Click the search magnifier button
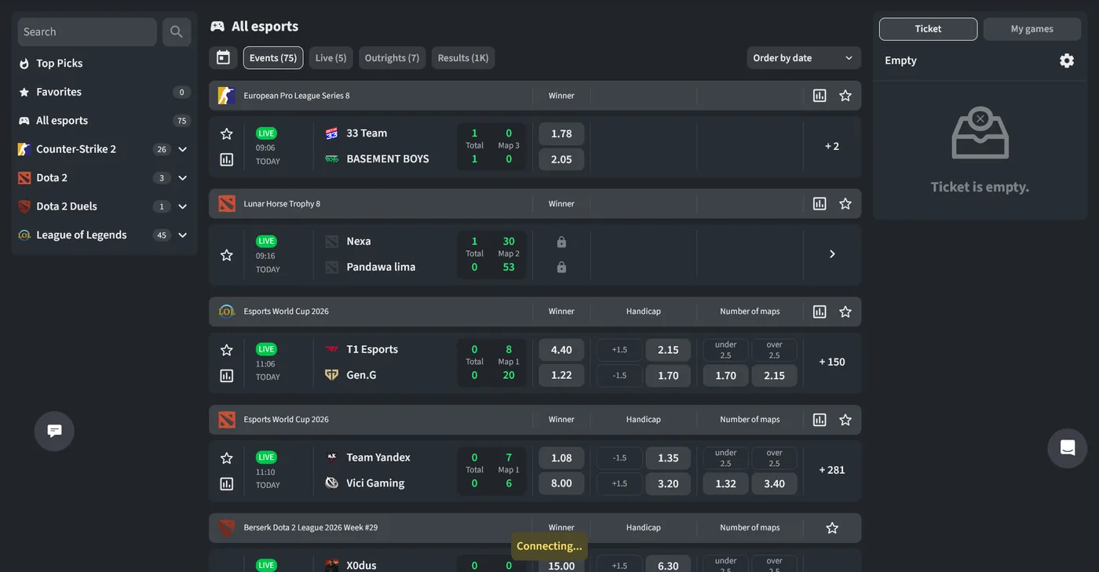 177,32
